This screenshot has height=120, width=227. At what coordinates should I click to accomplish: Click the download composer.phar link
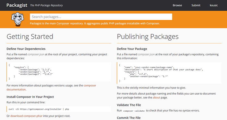(x=26, y=116)
